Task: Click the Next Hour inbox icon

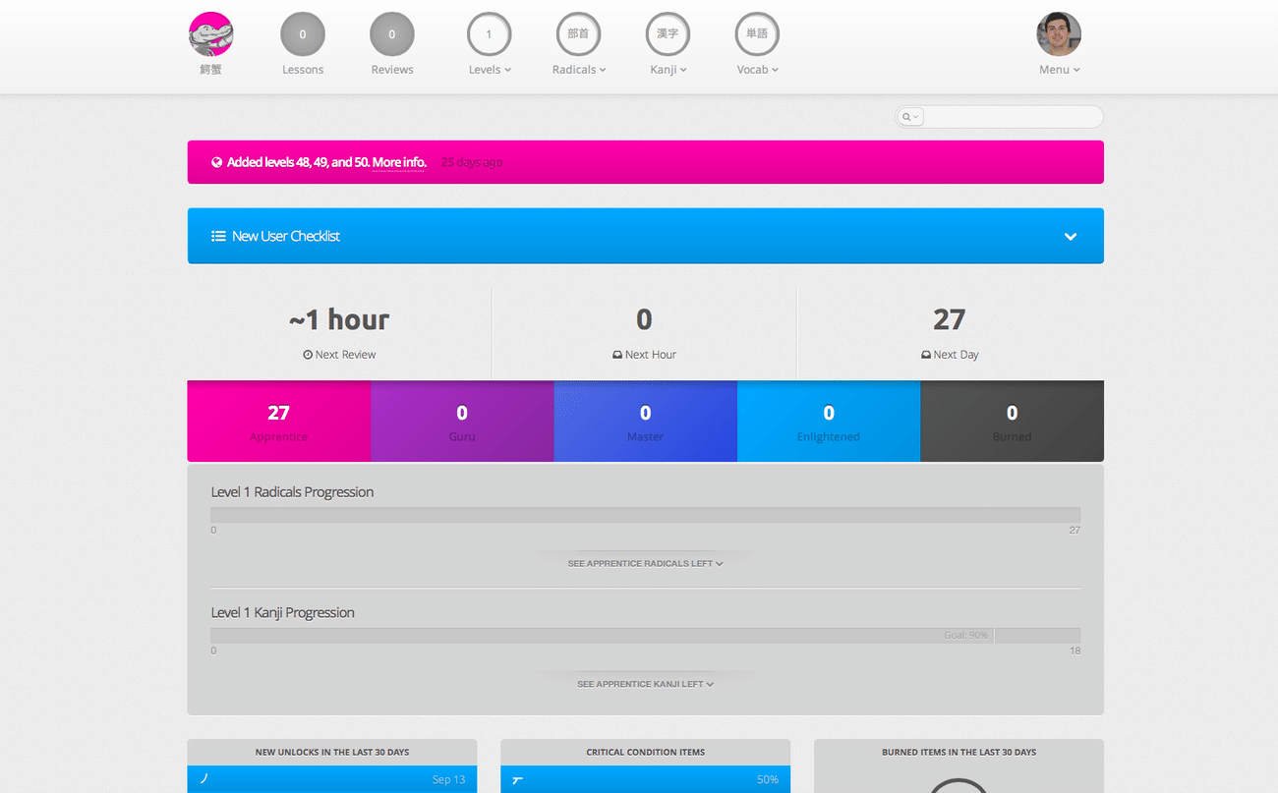Action: pyautogui.click(x=617, y=355)
